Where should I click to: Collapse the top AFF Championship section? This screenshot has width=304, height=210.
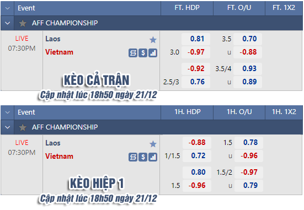8,23
